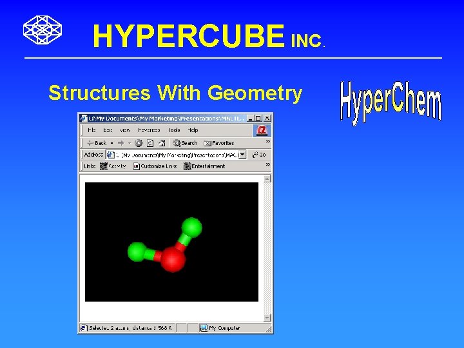Image resolution: width=464 pixels, height=348 pixels.
Task: Click the 'Links' toolbar label
Action: pos(90,166)
